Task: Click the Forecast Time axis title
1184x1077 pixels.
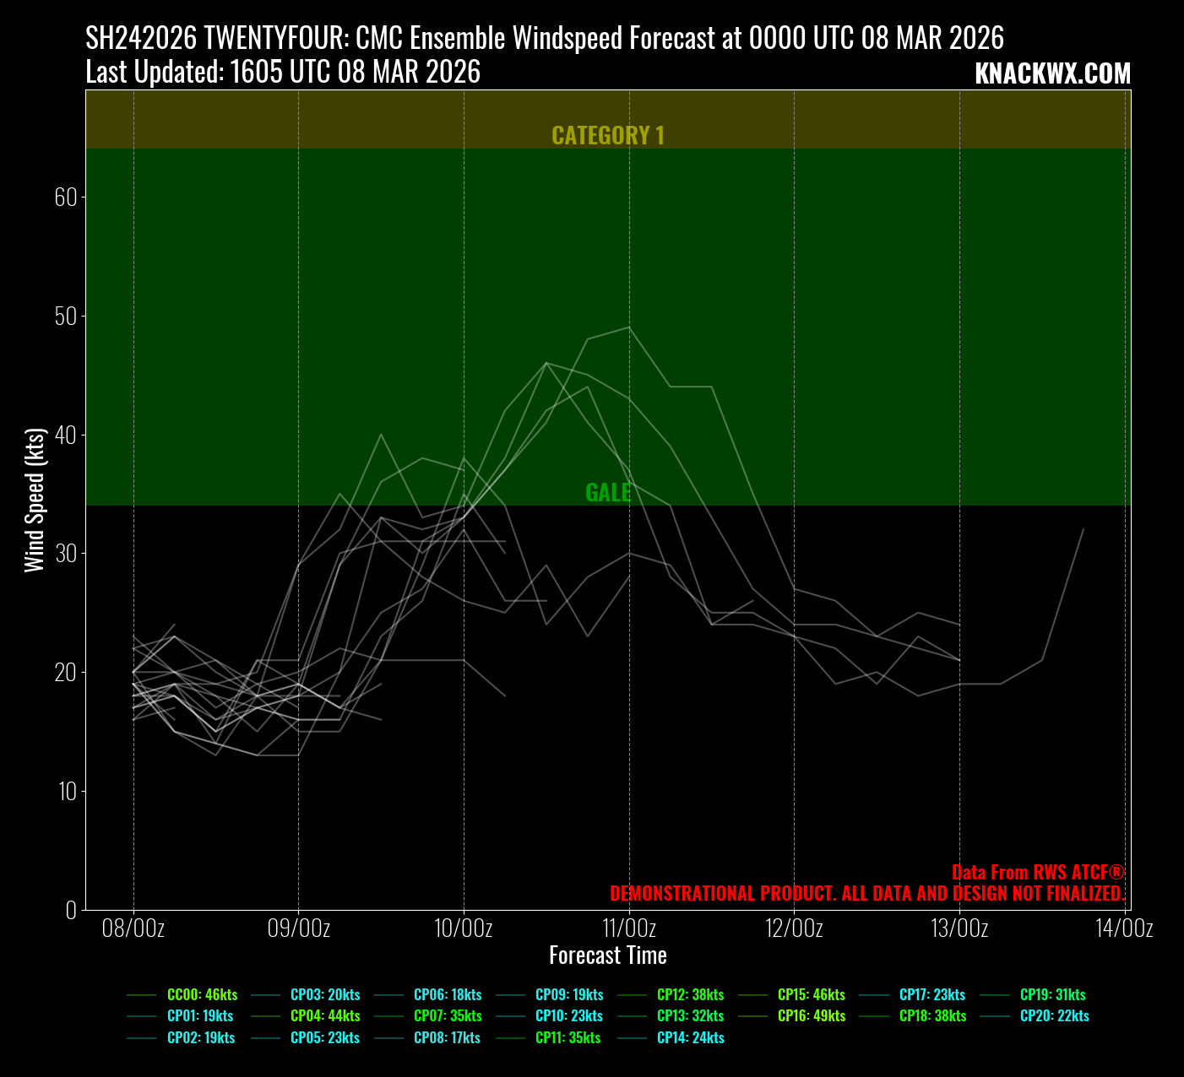Action: pyautogui.click(x=607, y=955)
